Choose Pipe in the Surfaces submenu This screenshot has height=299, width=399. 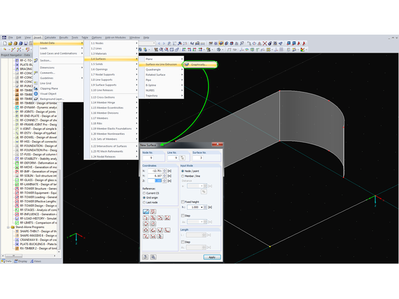(161, 80)
